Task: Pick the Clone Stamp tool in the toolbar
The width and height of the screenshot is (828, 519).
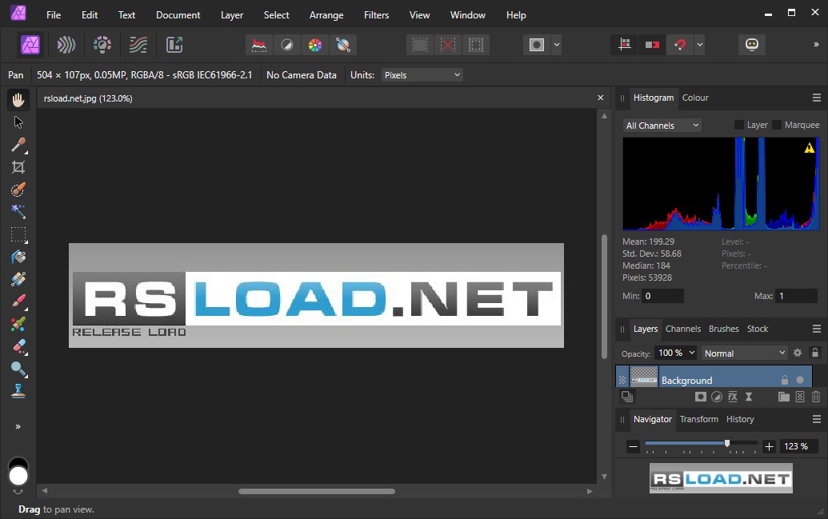Action: [18, 391]
